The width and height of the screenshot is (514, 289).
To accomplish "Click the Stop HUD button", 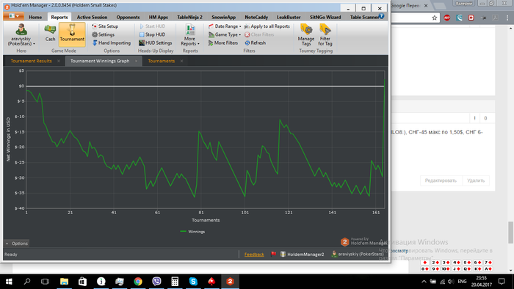I will [153, 34].
